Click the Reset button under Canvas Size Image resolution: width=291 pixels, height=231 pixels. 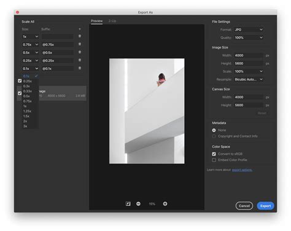click(262, 113)
